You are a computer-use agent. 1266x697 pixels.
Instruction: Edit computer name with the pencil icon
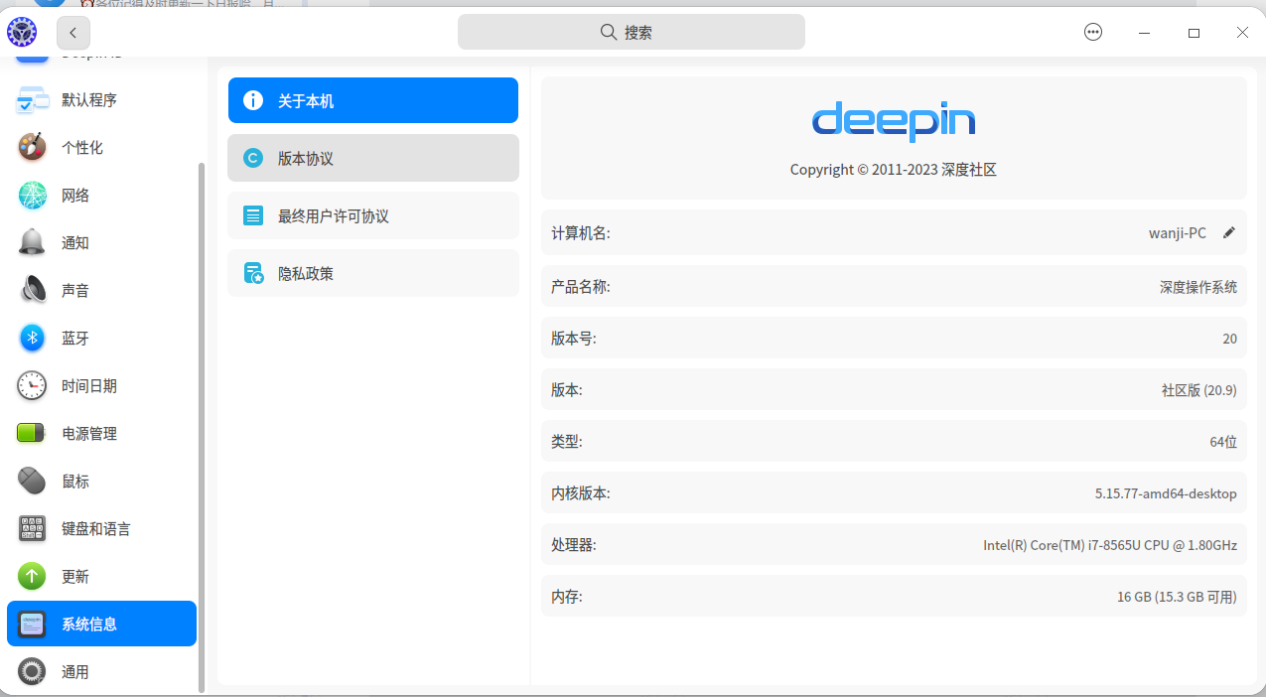pyautogui.click(x=1229, y=232)
